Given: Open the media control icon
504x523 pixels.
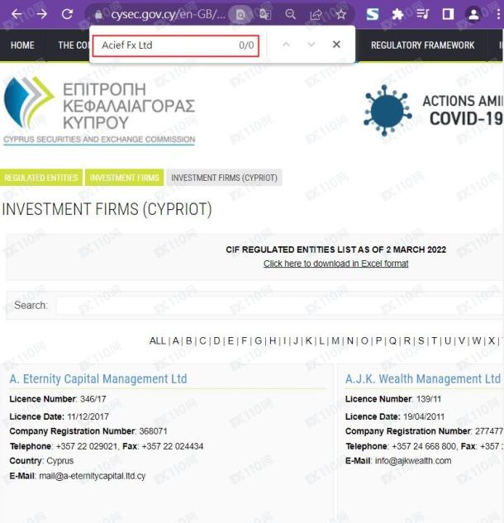Looking at the screenshot, I should (x=422, y=14).
